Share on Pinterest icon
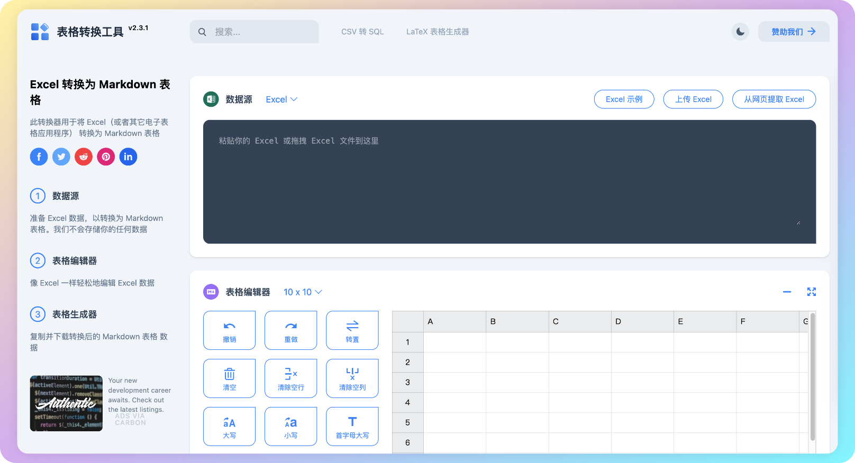Screen dimensions: 855x463 [106, 156]
